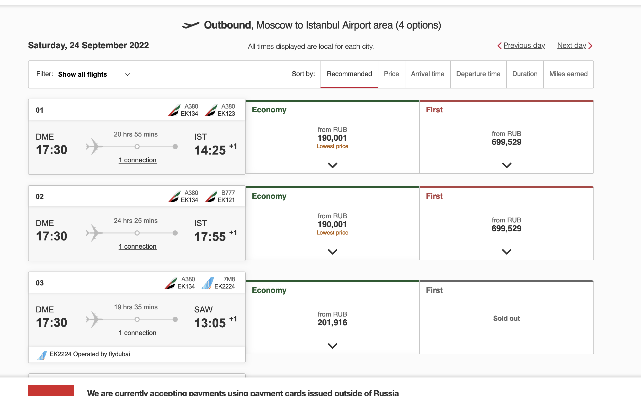Click the red banner block beside payment notice

tap(51, 391)
